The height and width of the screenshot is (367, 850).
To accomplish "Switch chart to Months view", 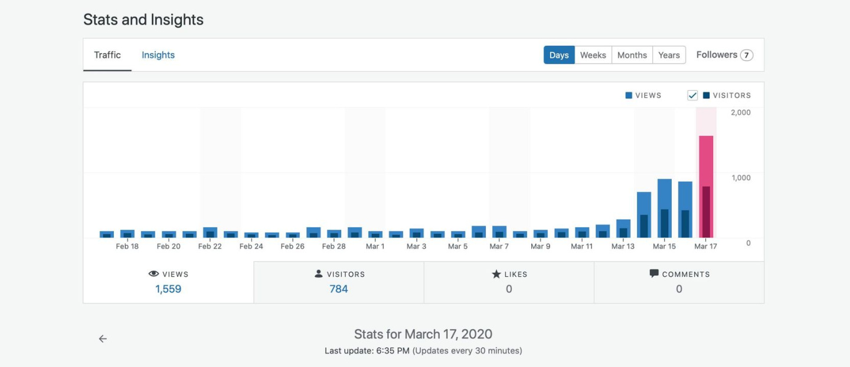I will tap(632, 55).
